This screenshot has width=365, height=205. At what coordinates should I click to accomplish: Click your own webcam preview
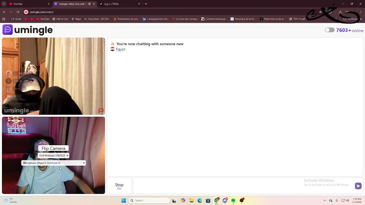pyautogui.click(x=53, y=155)
